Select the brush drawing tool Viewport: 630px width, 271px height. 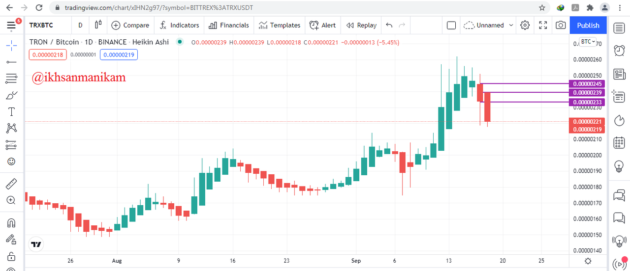coord(11,95)
